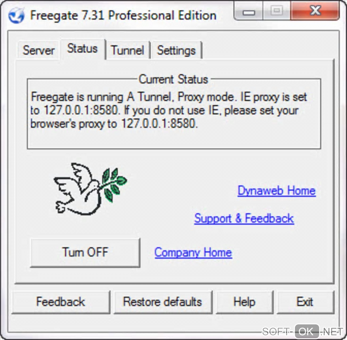Click the Freegate app icon in title bar
The width and height of the screenshot is (347, 340).
point(16,15)
